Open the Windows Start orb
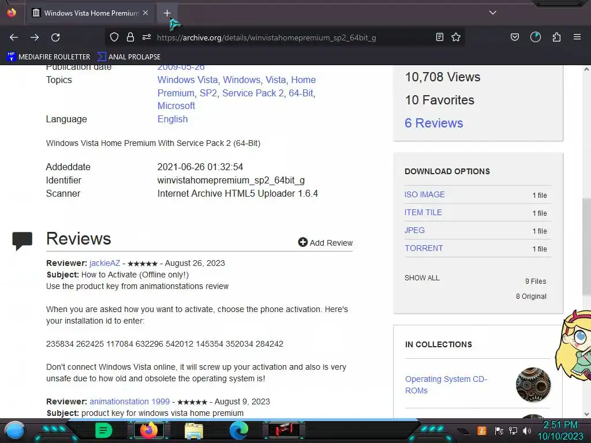The image size is (591, 443). pos(15,431)
